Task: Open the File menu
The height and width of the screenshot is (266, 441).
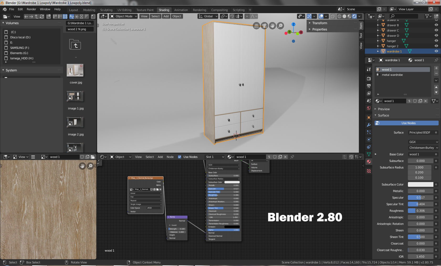Action: (x=12, y=9)
